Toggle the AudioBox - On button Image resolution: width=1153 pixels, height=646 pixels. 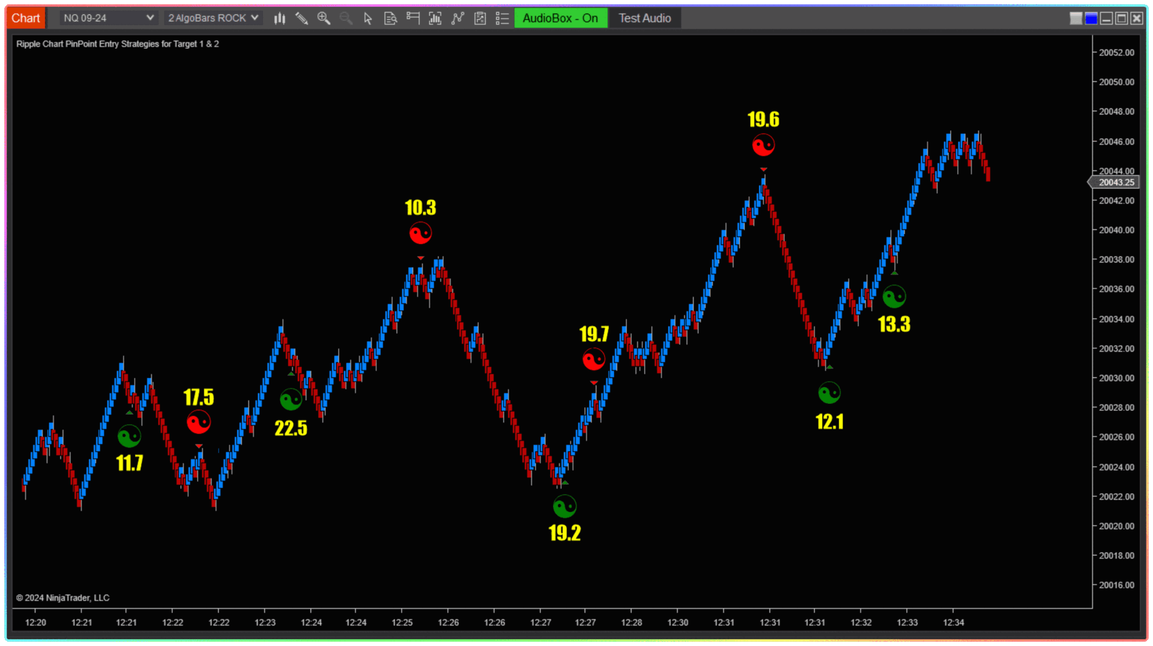(x=560, y=19)
